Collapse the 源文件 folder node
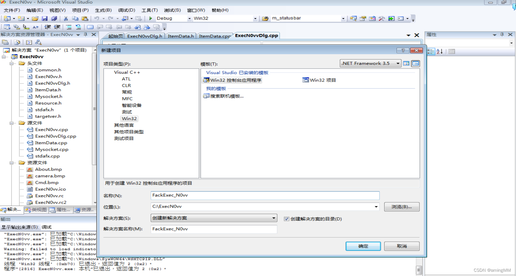516x276 pixels. point(12,123)
